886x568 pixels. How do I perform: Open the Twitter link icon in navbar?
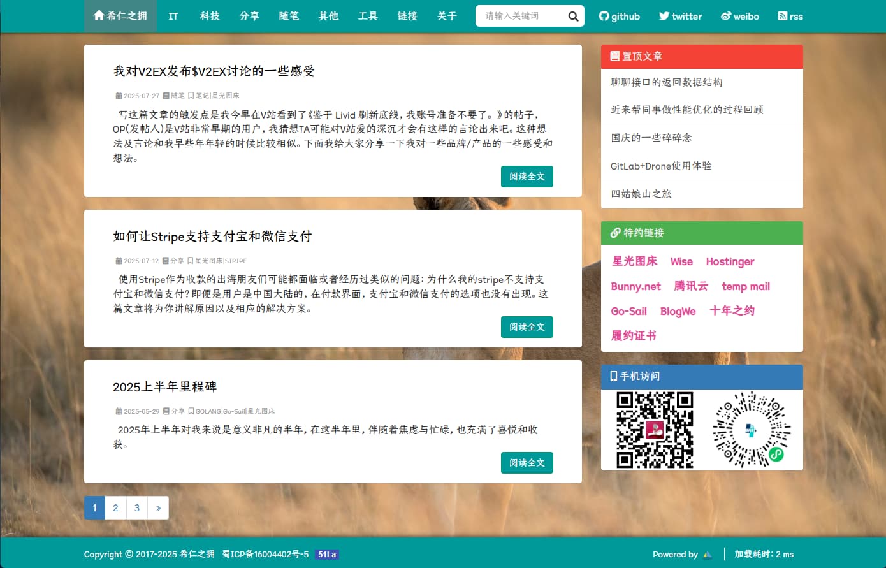pyautogui.click(x=664, y=16)
